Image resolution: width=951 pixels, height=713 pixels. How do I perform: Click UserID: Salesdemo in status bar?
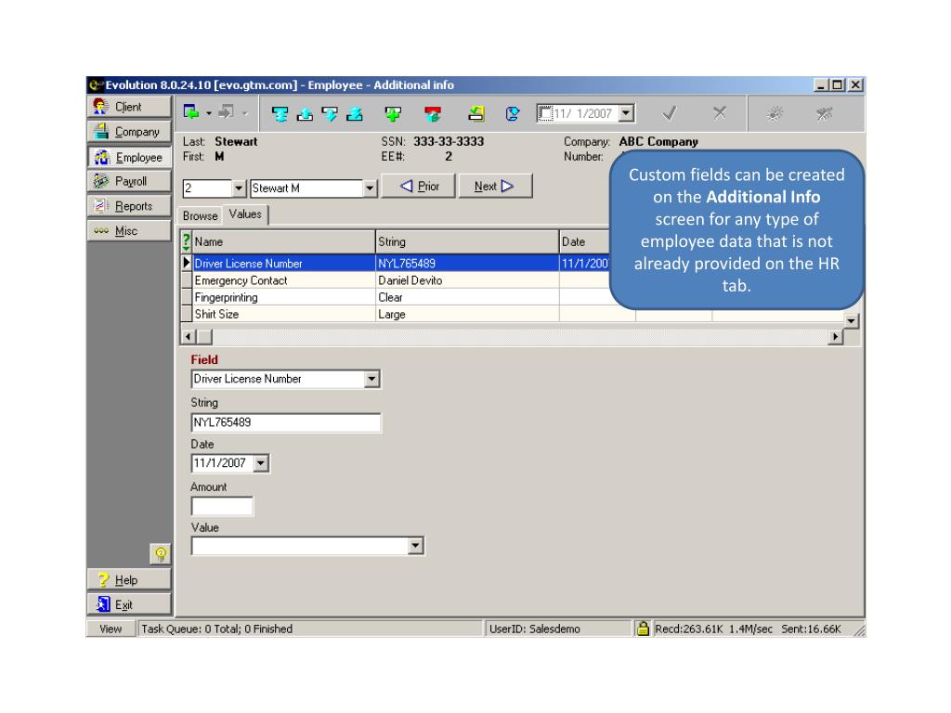tap(534, 629)
